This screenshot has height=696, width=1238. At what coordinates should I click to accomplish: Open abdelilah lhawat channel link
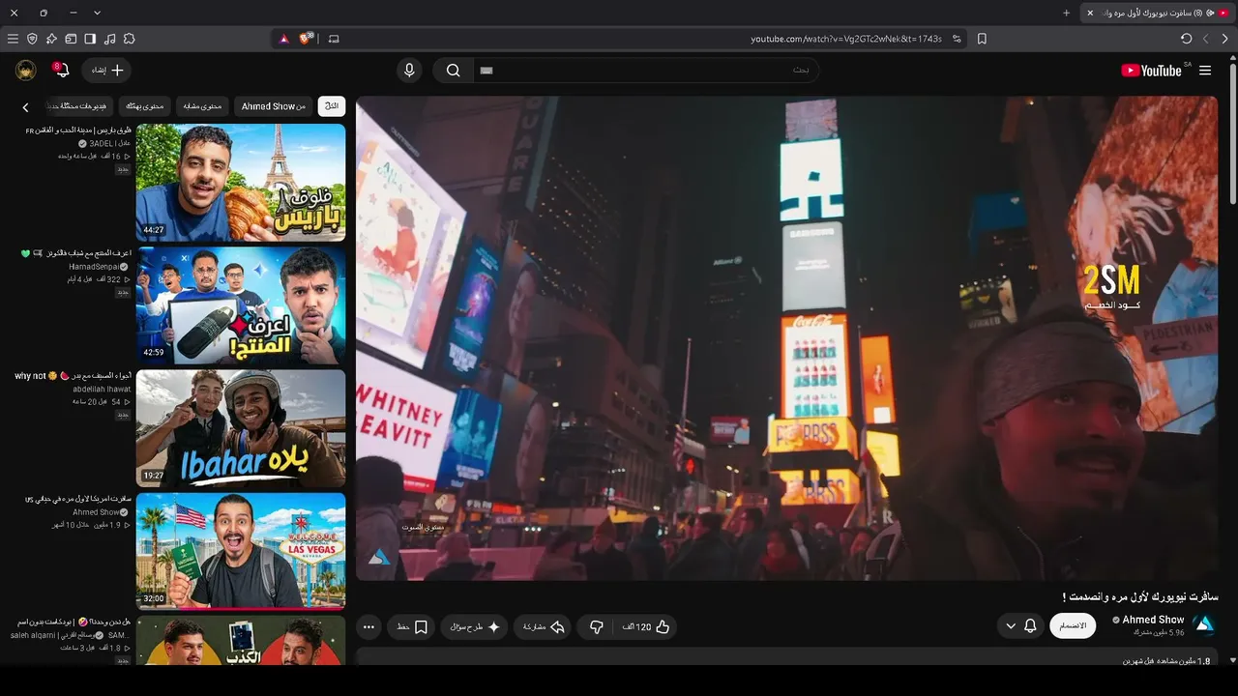tap(102, 390)
